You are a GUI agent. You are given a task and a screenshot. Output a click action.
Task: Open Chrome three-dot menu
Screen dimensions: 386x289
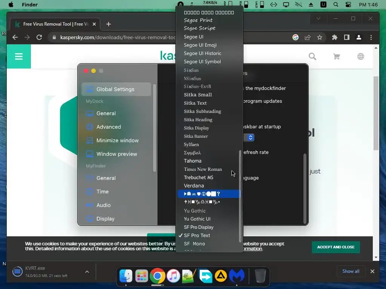371,37
